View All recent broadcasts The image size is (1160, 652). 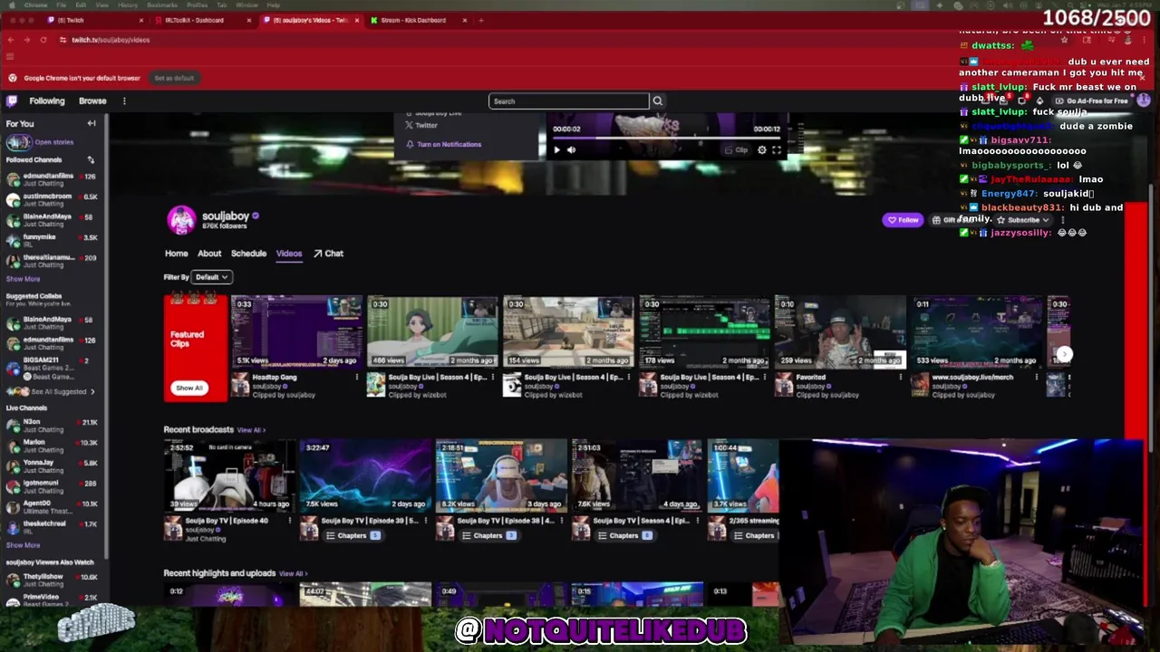[251, 430]
